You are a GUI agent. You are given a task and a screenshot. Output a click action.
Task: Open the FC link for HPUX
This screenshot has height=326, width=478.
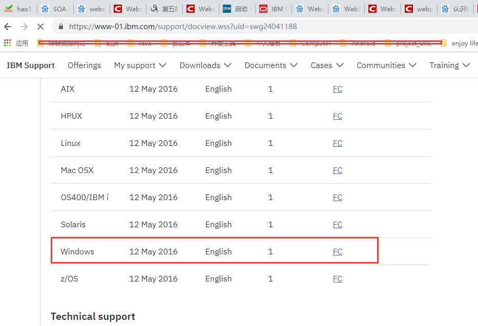click(x=338, y=116)
